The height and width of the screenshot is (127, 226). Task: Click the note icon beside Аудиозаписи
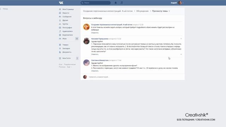click(x=60, y=31)
